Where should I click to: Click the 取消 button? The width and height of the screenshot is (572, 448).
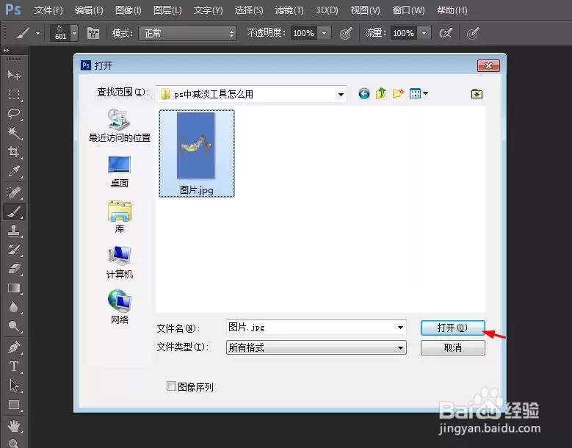point(453,347)
